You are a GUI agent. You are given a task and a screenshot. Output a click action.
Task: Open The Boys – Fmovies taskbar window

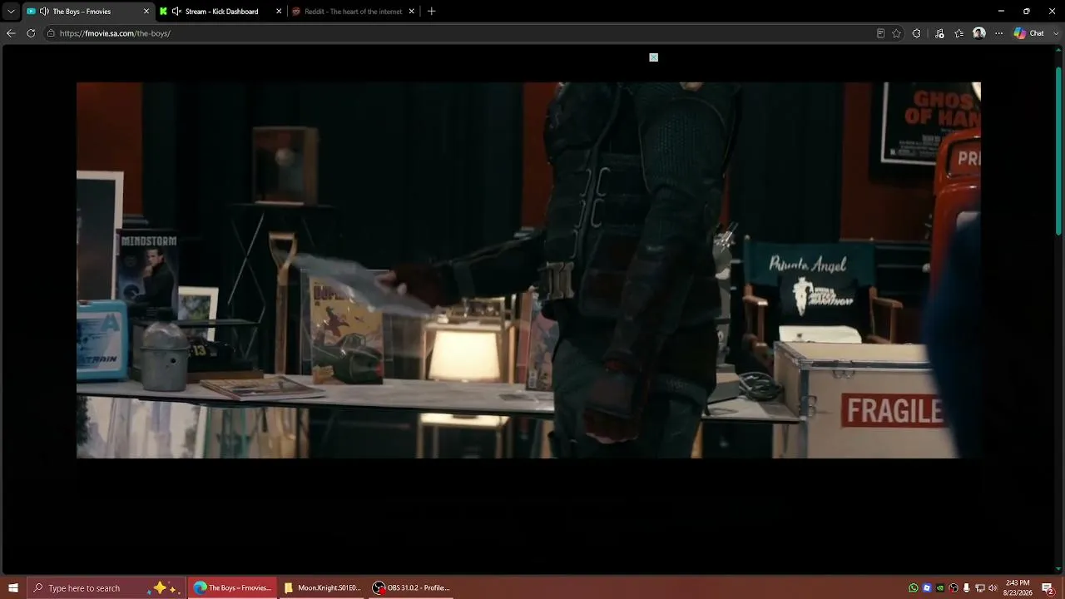tap(232, 588)
